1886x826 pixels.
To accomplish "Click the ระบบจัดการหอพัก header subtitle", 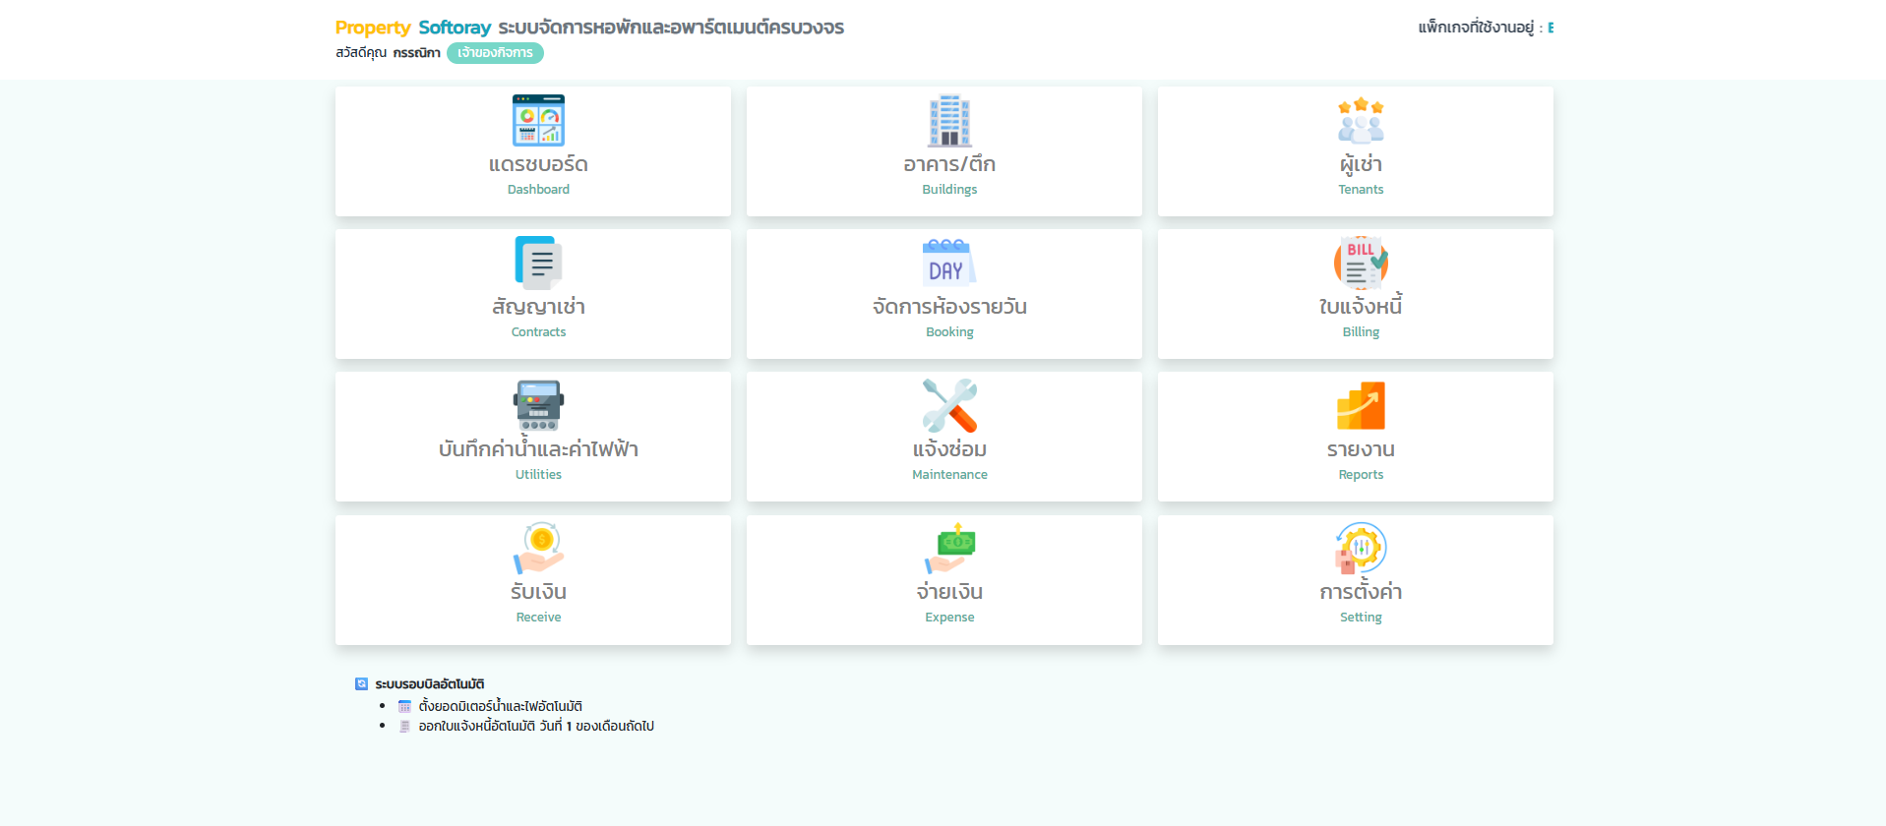I will 671,28.
